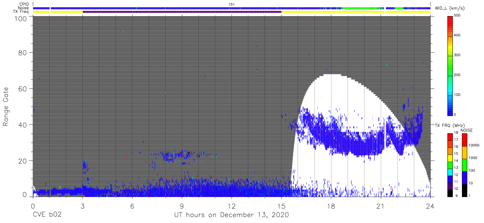Click the 'Range Gate' y-axis title
The image size is (484, 223).
6,107
